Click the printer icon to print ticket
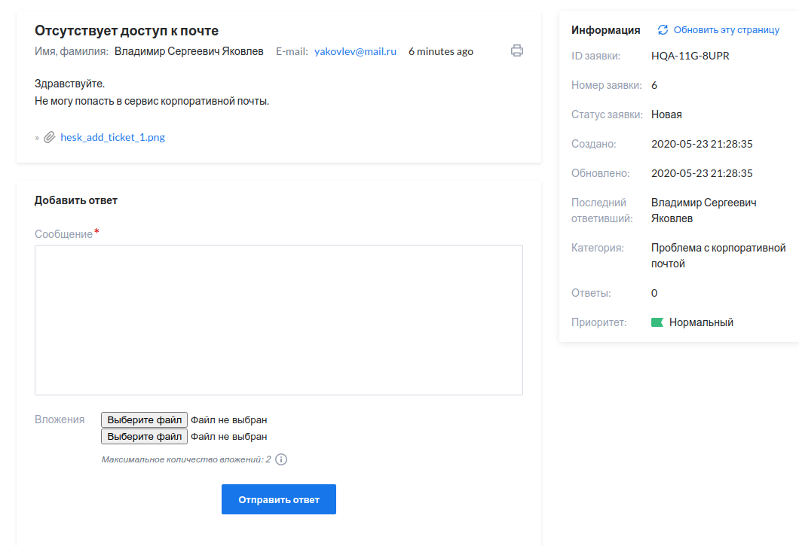Screen dimensions: 799x546 point(517,51)
